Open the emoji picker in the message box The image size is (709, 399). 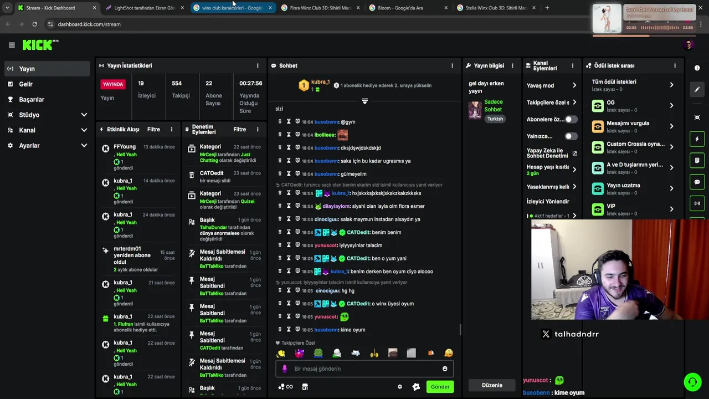tap(445, 369)
